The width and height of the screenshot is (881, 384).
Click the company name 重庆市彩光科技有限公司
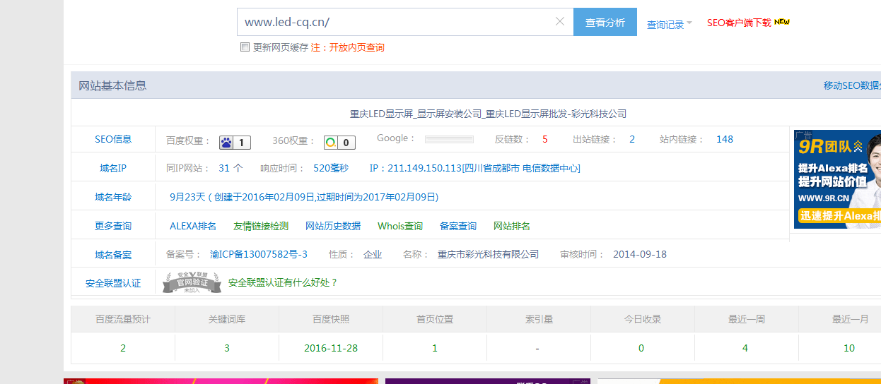[488, 254]
